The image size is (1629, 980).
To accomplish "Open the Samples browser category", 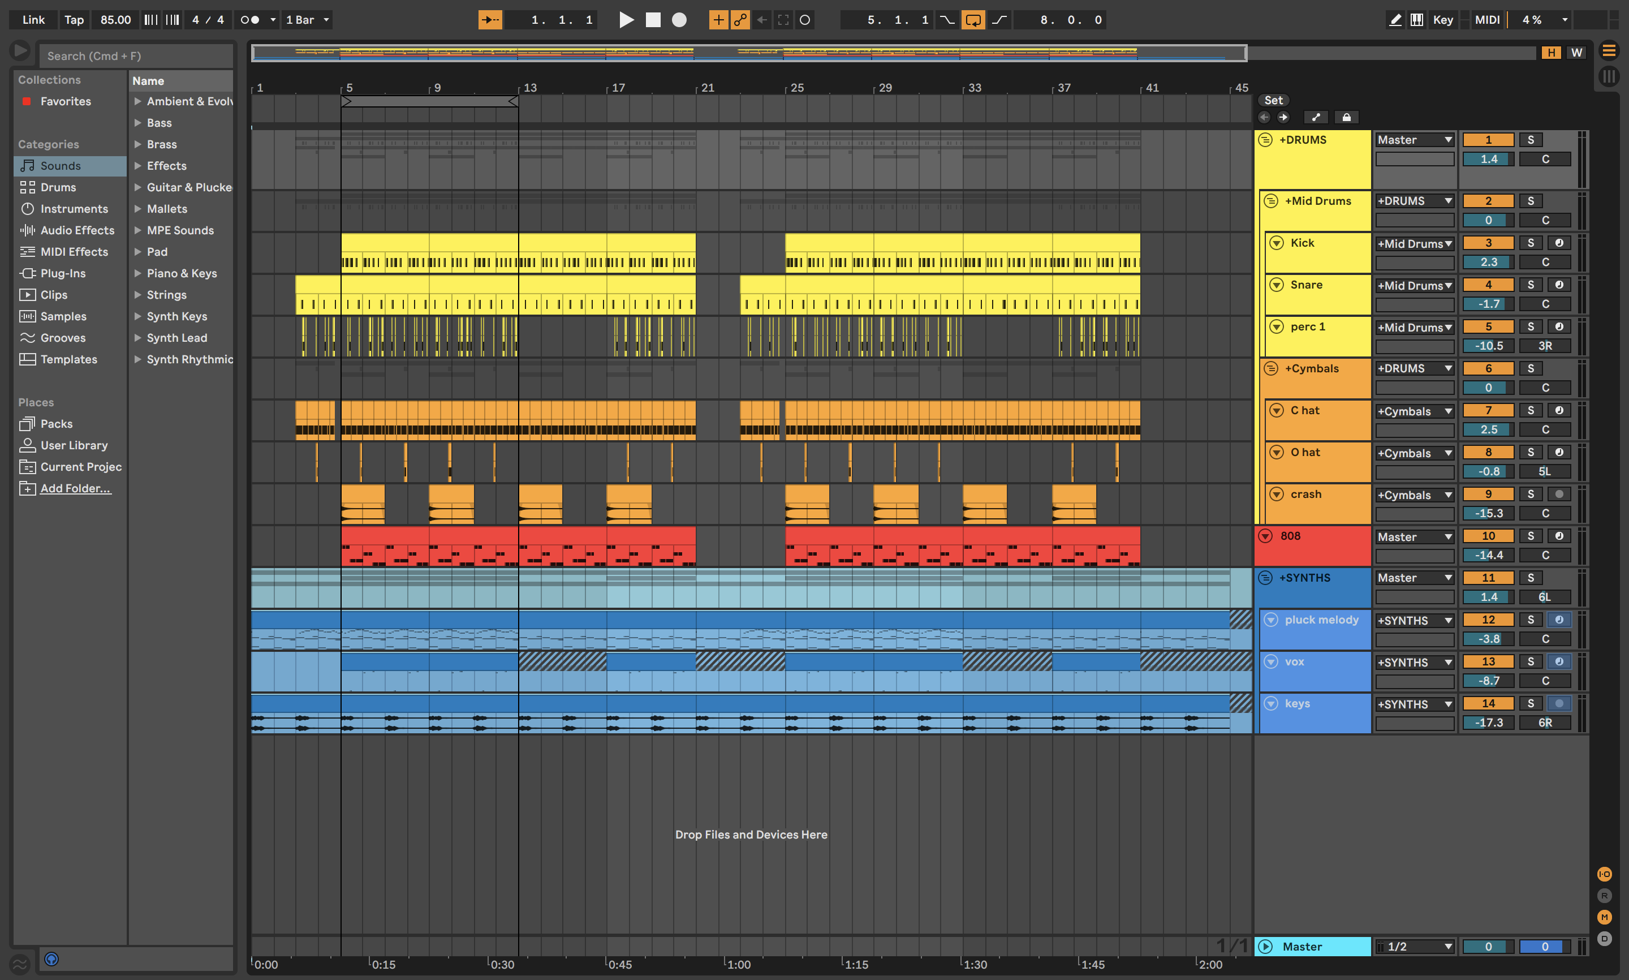I will [63, 316].
